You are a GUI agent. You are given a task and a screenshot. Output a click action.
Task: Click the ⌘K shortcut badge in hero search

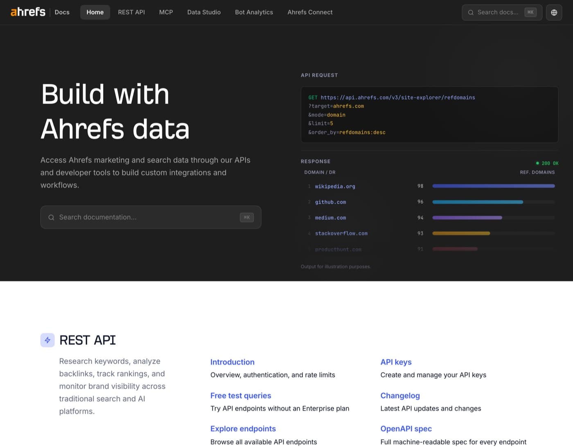click(x=247, y=217)
